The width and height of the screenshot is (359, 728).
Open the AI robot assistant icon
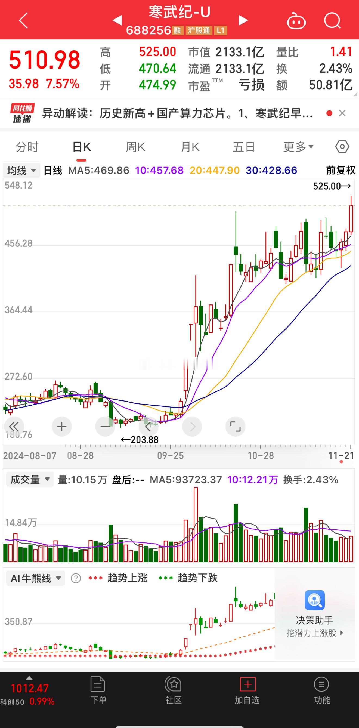(x=296, y=20)
